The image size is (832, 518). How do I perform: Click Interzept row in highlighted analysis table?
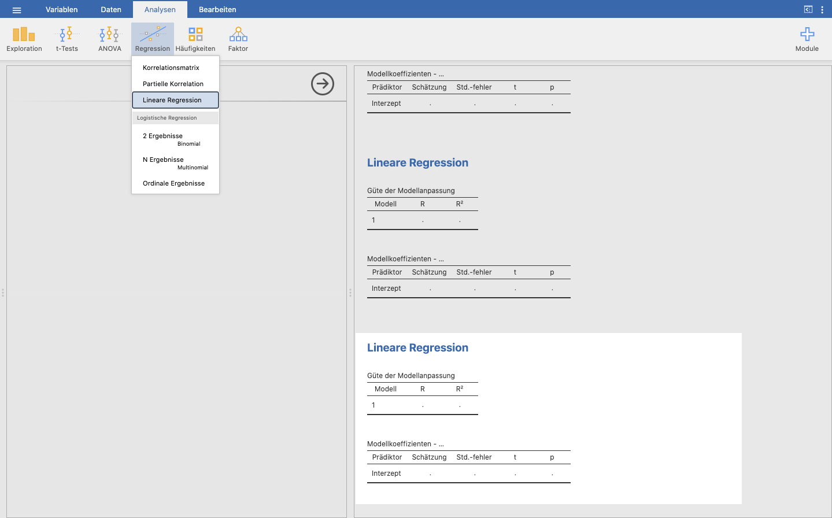(469, 473)
